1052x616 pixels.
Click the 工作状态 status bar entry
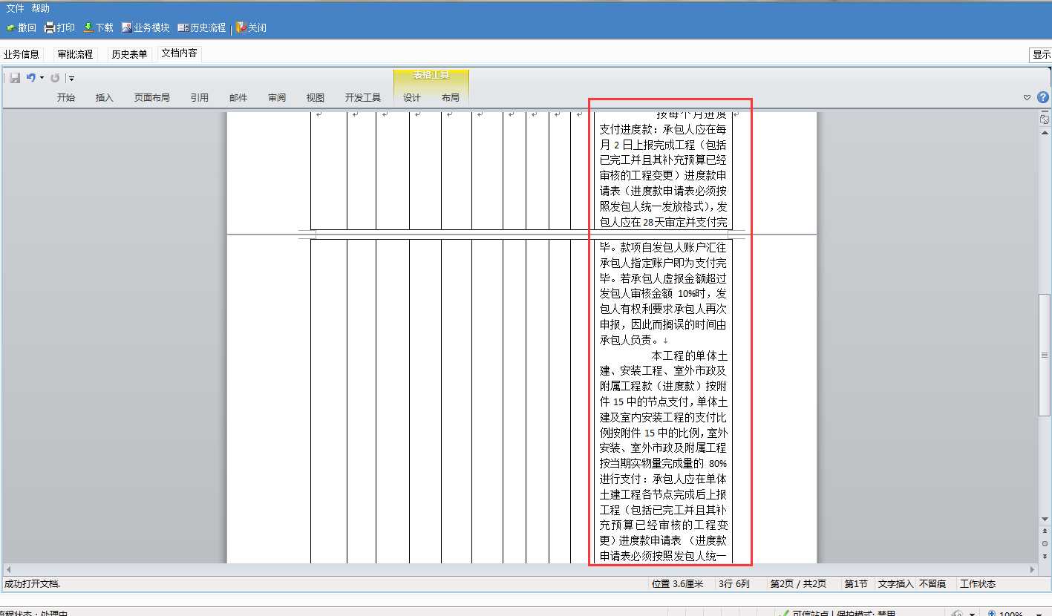(978, 584)
